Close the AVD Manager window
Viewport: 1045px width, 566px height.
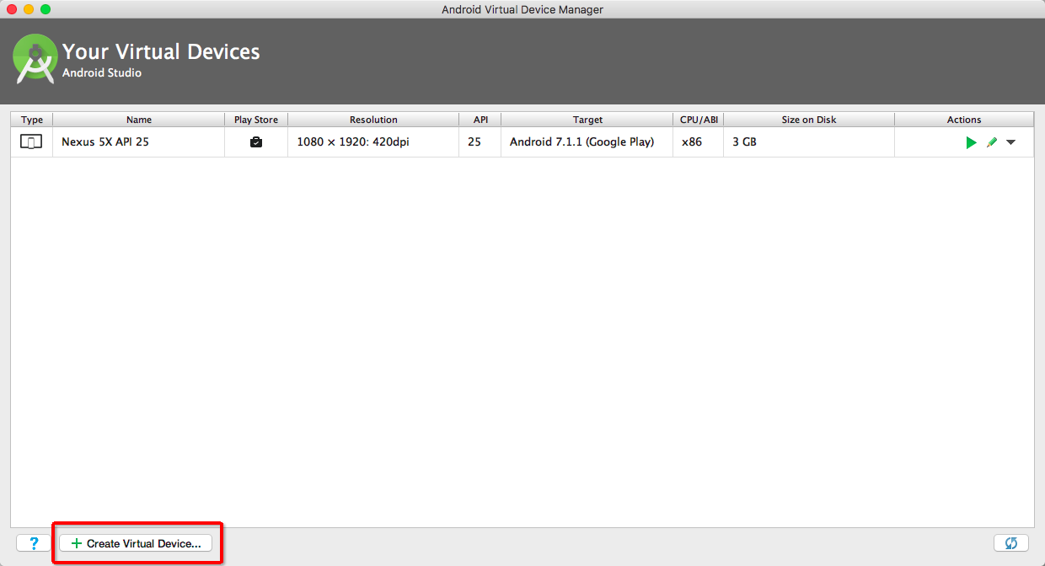pos(12,9)
